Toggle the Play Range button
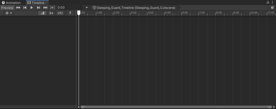This screenshot has width=276, height=109. click(52, 8)
